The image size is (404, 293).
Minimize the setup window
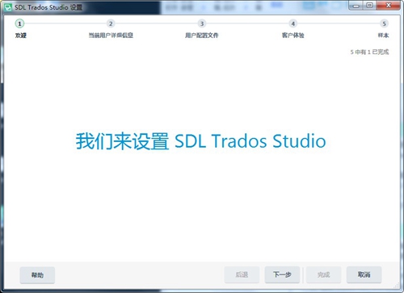click(x=356, y=6)
